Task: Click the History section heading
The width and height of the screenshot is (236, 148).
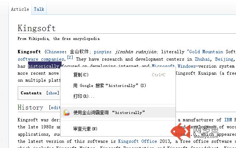Action: point(30,108)
